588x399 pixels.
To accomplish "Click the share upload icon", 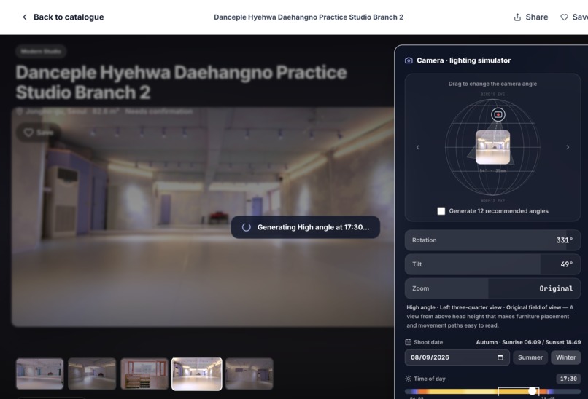I will (517, 17).
